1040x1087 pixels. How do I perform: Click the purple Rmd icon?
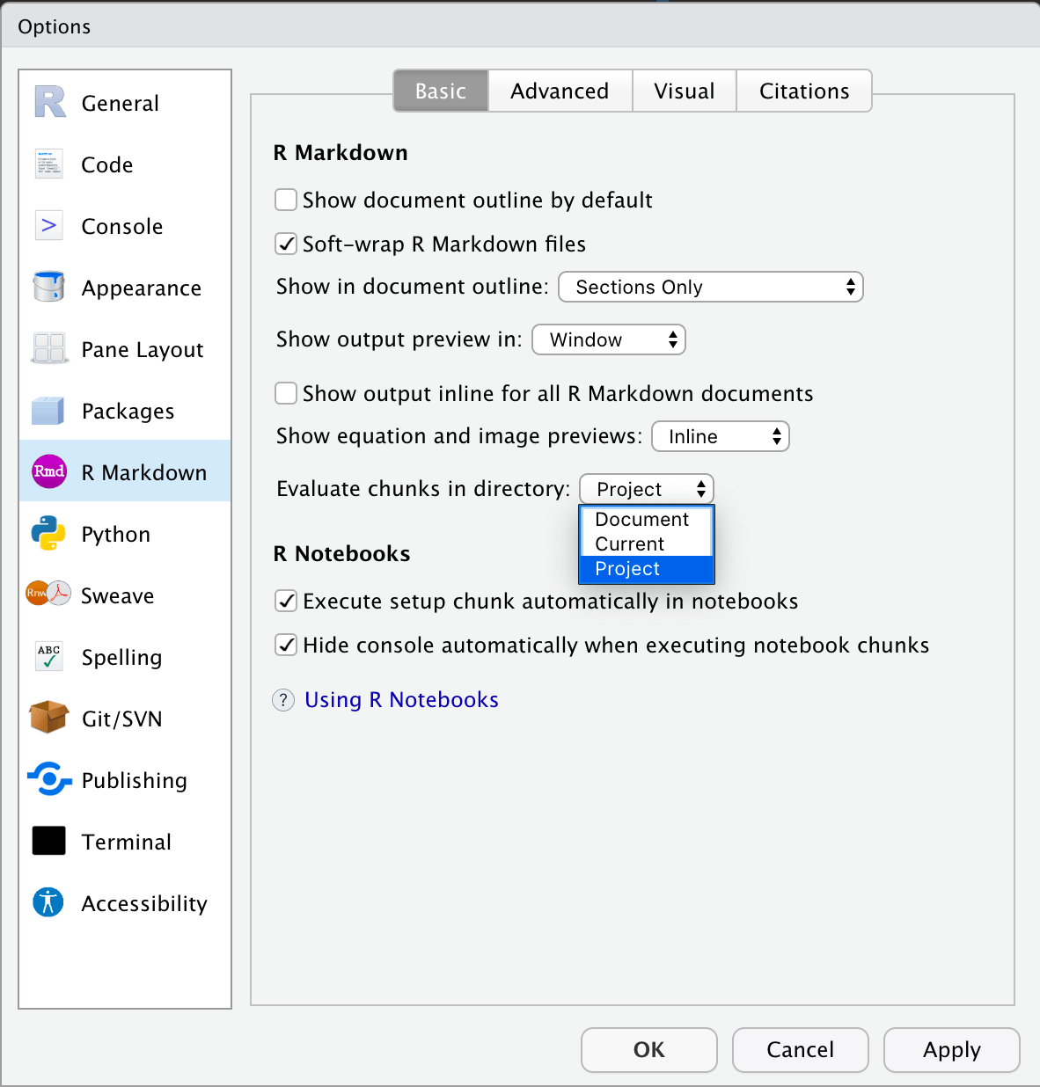49,471
